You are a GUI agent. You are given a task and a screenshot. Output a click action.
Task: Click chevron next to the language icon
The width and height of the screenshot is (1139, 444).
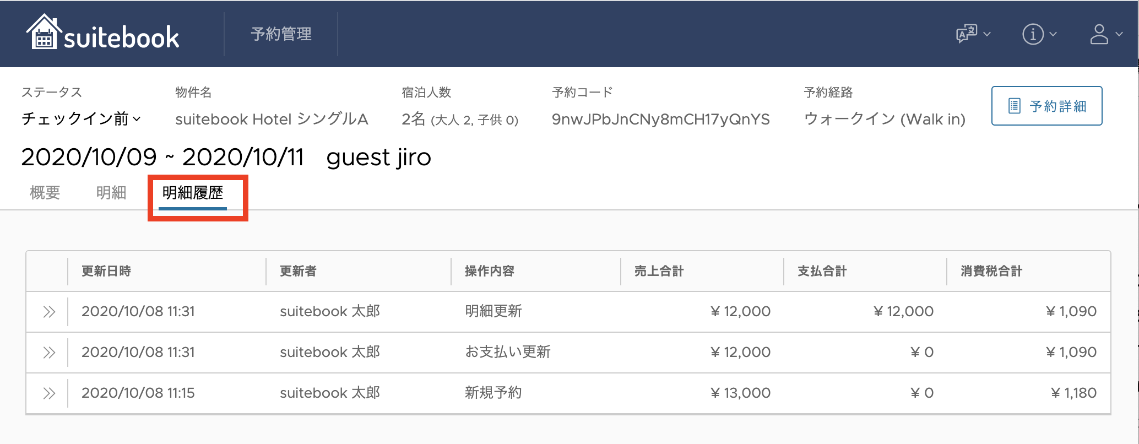coord(987,34)
